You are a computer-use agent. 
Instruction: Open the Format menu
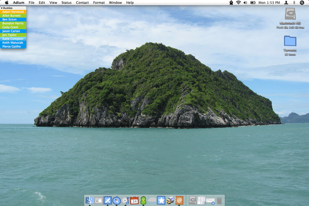pos(99,3)
